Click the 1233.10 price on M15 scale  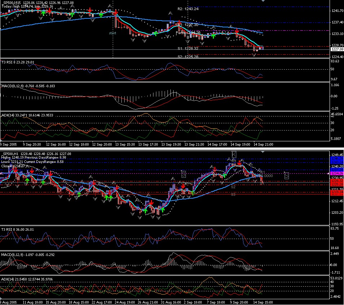[x=338, y=34]
